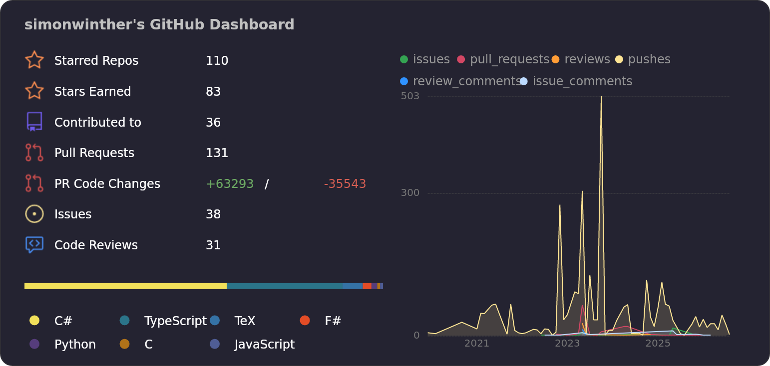The width and height of the screenshot is (770, 366).
Task: Click the tallest pushes peak at 503
Action: coord(601,98)
